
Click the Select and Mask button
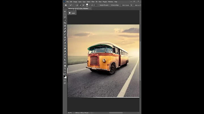(138, 5)
